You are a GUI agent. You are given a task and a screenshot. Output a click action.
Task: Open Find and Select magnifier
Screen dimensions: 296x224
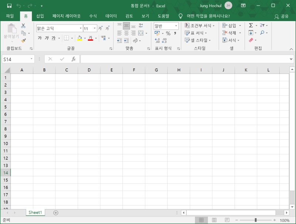click(x=262, y=33)
